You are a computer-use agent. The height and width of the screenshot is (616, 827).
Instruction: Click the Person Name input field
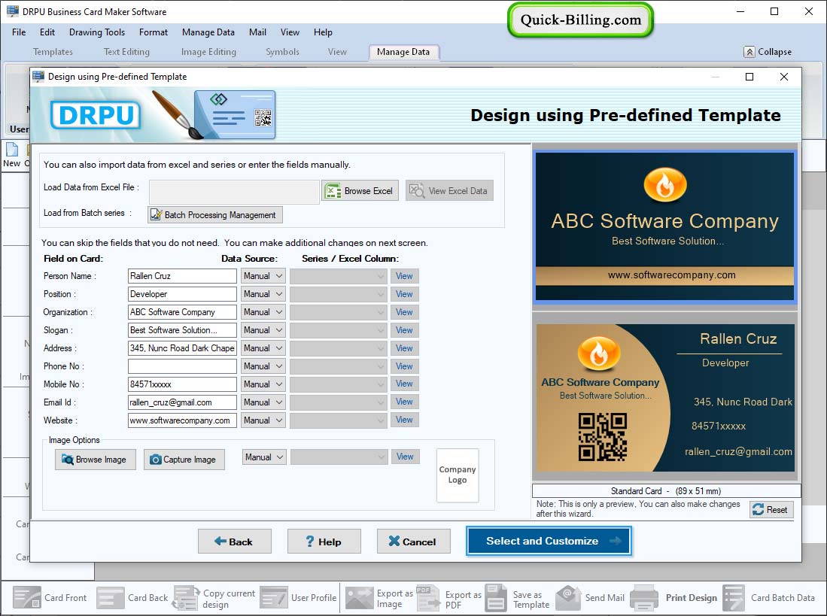click(x=182, y=276)
